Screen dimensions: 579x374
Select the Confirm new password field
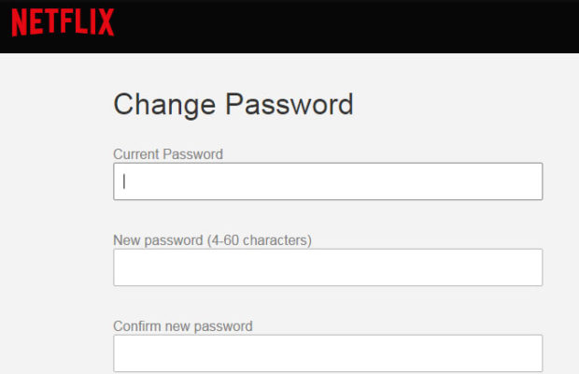click(x=327, y=353)
